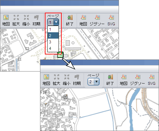Click the 縮小 icon in lower window toolbar
This screenshot has width=159, height=131.
tap(67, 77)
